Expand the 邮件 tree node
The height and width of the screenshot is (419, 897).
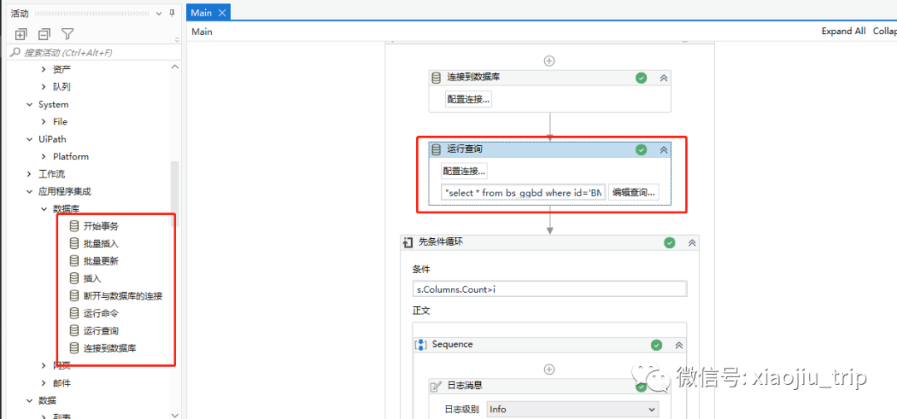pos(44,383)
